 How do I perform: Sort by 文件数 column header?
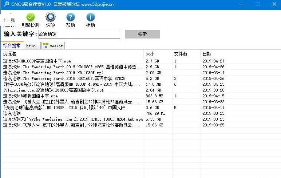coord(186,54)
